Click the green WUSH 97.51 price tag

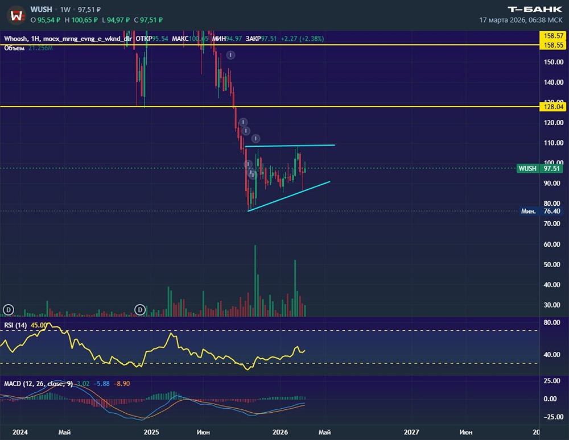[541, 168]
